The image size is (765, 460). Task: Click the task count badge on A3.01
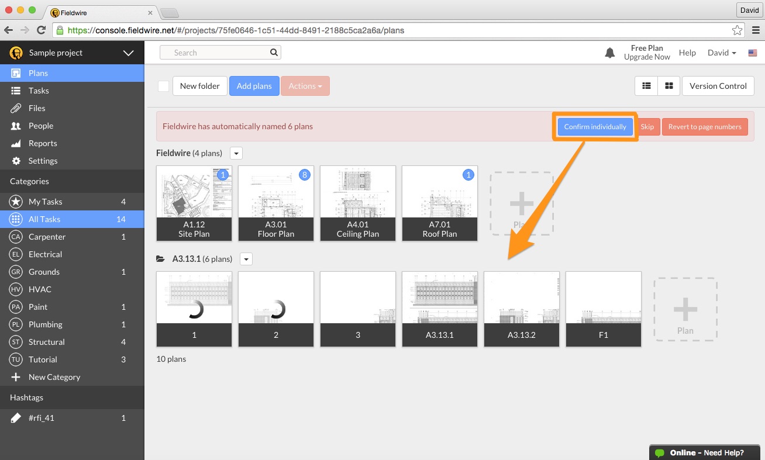coord(304,175)
